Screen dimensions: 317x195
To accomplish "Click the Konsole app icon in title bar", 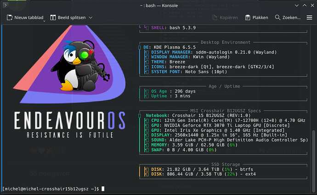I will 6,5.
